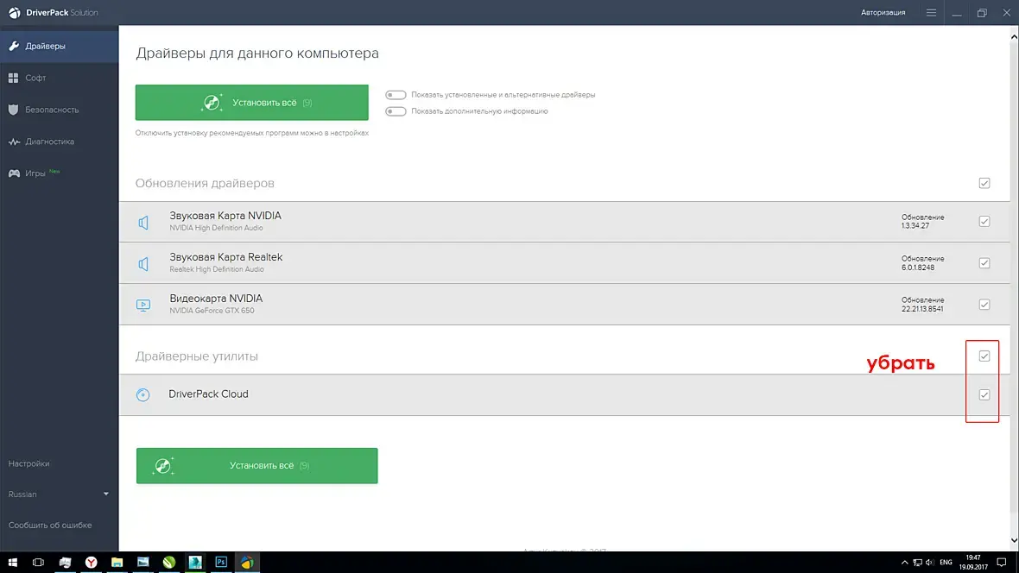This screenshot has width=1019, height=573.
Task: Click the DriverPack Cloud row label
Action: (x=209, y=394)
